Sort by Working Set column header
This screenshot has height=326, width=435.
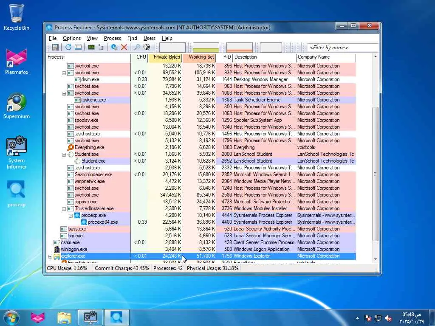click(199, 57)
